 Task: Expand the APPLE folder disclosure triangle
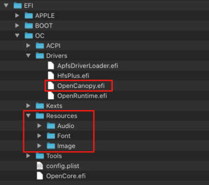coord(17,15)
